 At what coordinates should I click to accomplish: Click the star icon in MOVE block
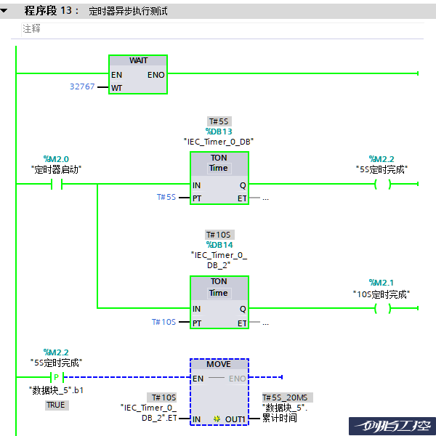click(x=217, y=419)
